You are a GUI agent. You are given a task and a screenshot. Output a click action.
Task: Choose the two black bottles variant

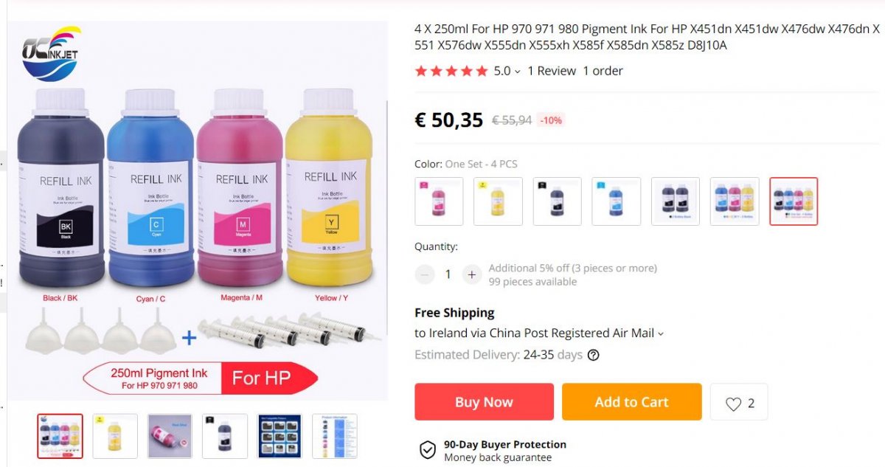coord(676,201)
